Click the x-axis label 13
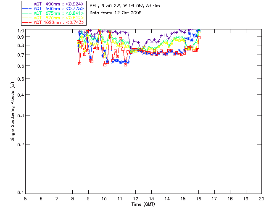Screen dimensions: 269x215 point(151,199)
